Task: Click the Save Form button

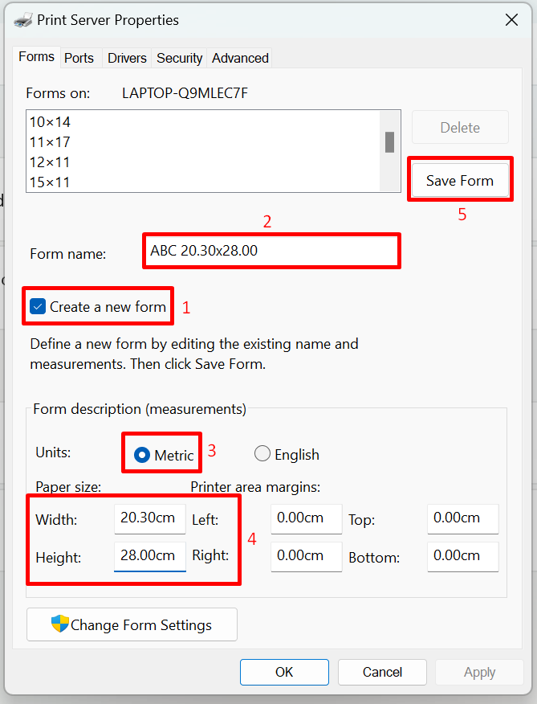Action: pyautogui.click(x=460, y=180)
